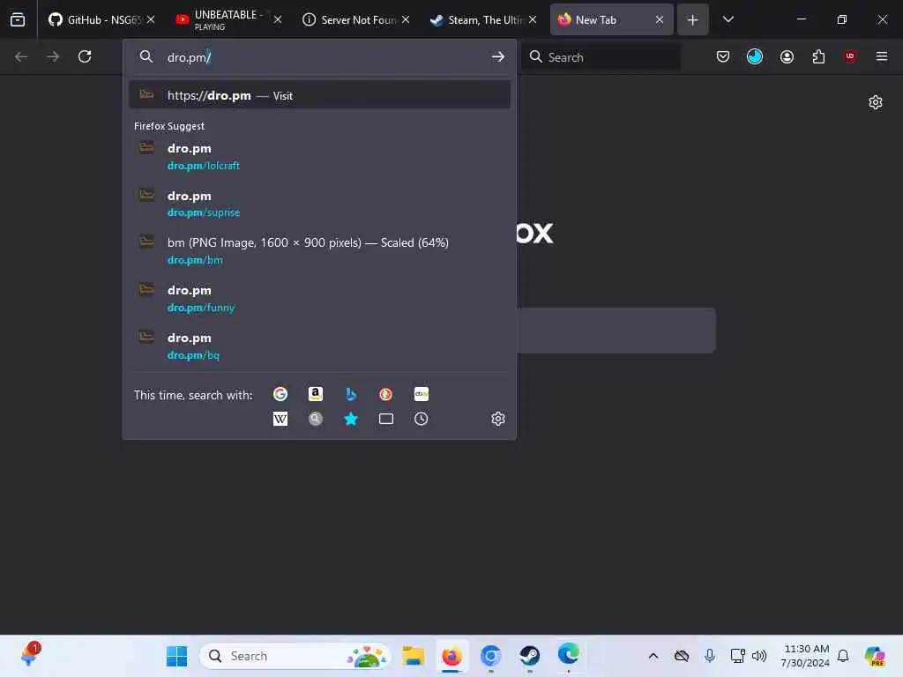Screen dimensions: 903x677
Task: Search this time with eBay
Action: (x=421, y=394)
